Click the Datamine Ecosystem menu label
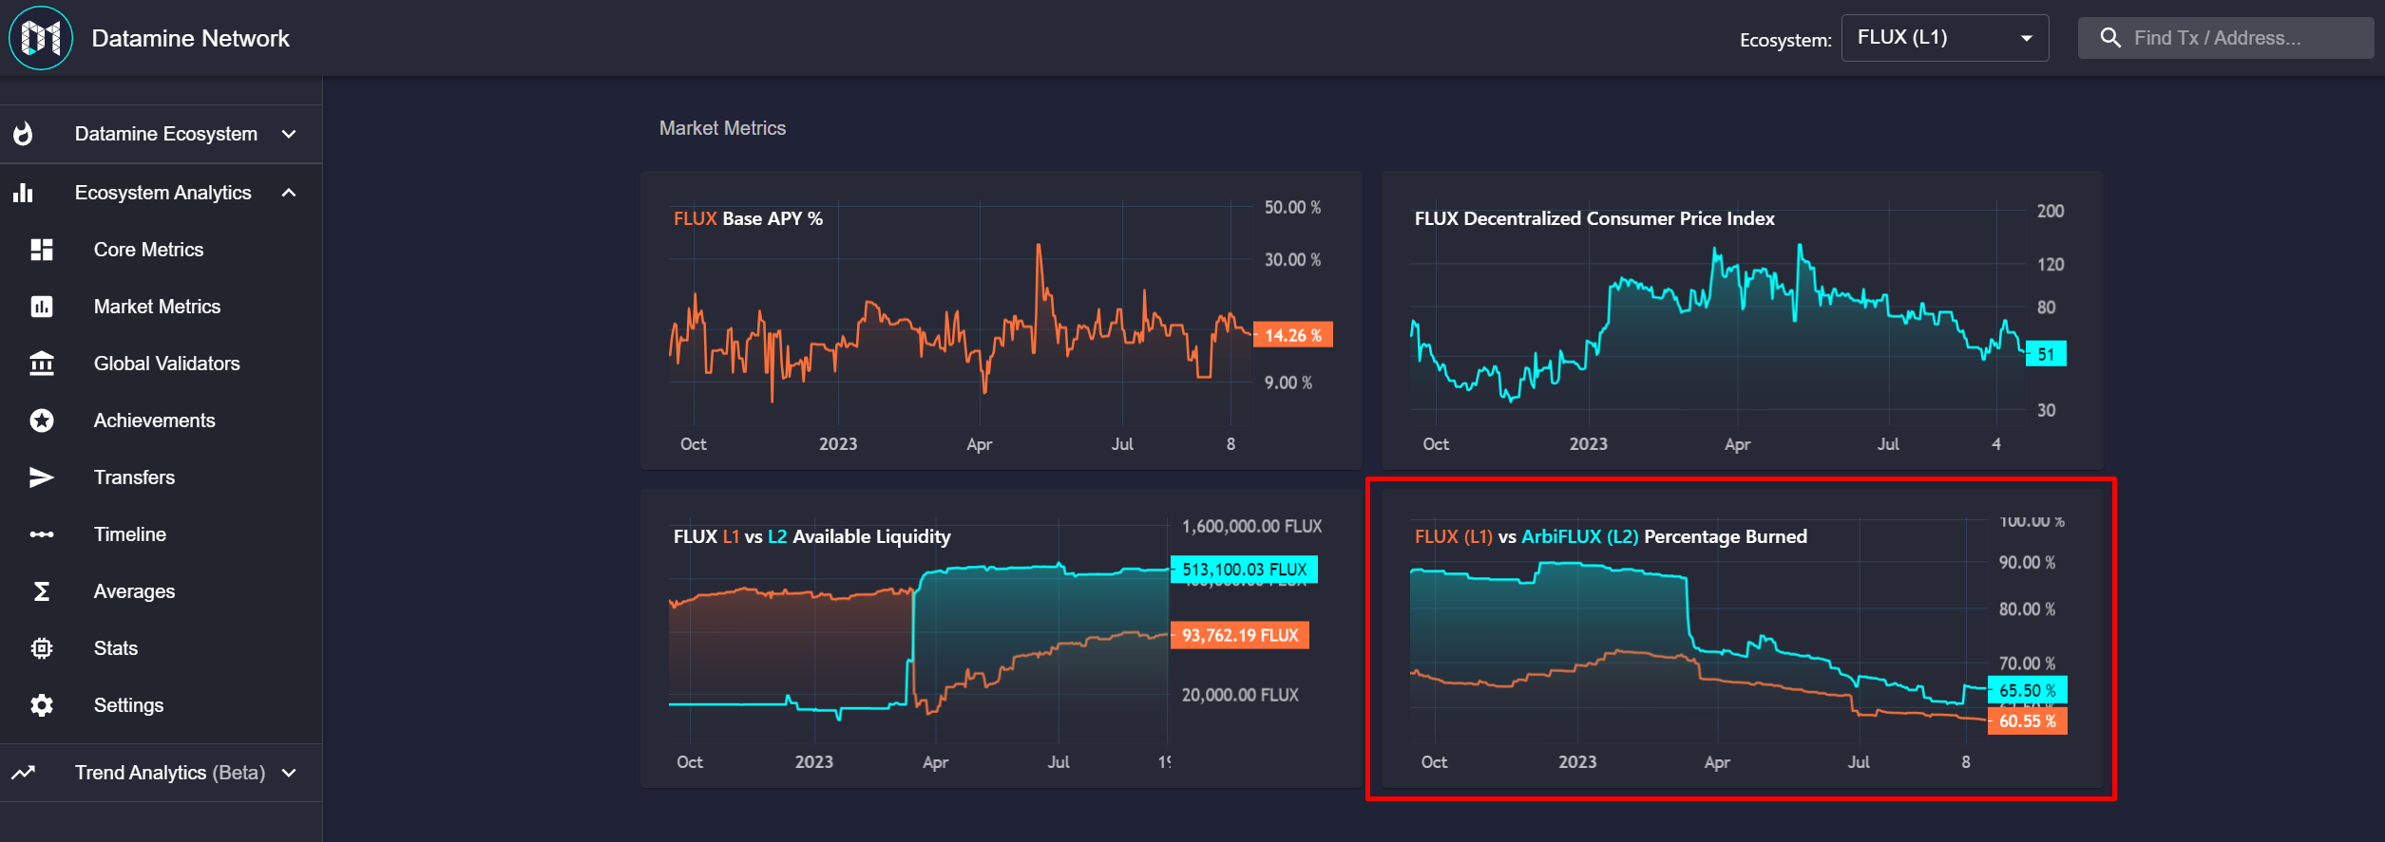Image resolution: width=2385 pixels, height=842 pixels. tap(165, 134)
